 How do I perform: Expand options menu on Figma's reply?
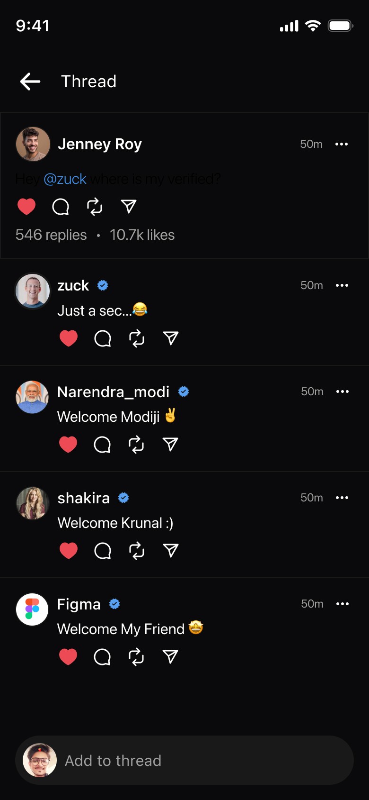(x=343, y=604)
